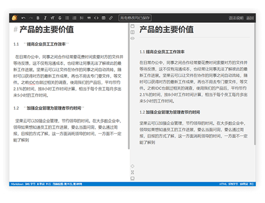Click the 返回 link
This screenshot has width=265, height=203.
[x=250, y=18]
